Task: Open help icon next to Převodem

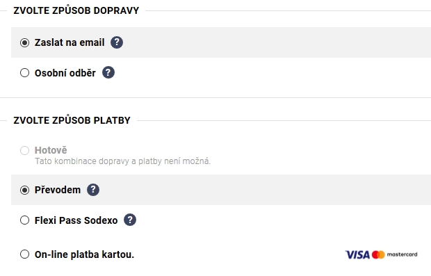Action: pyautogui.click(x=93, y=190)
